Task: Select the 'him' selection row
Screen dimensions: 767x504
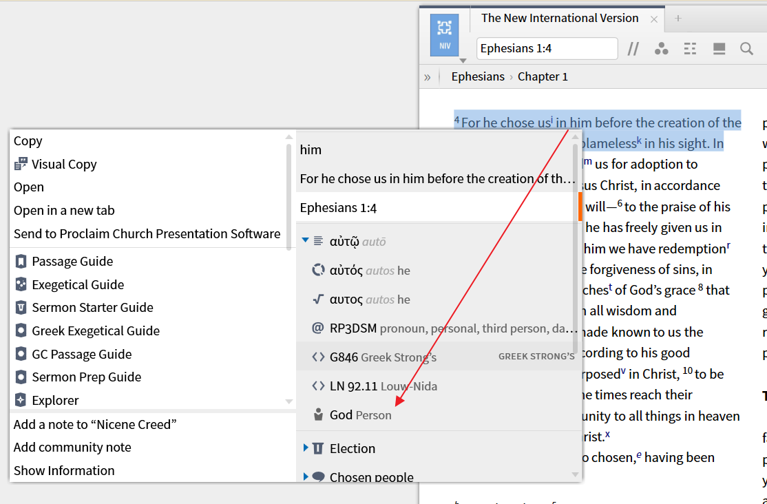Action: click(437, 149)
